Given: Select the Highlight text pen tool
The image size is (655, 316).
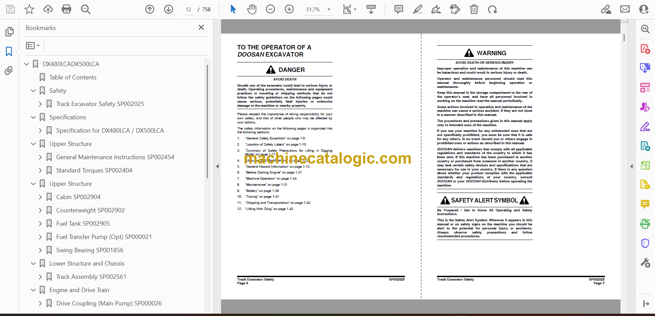Looking at the screenshot, I should [x=417, y=9].
